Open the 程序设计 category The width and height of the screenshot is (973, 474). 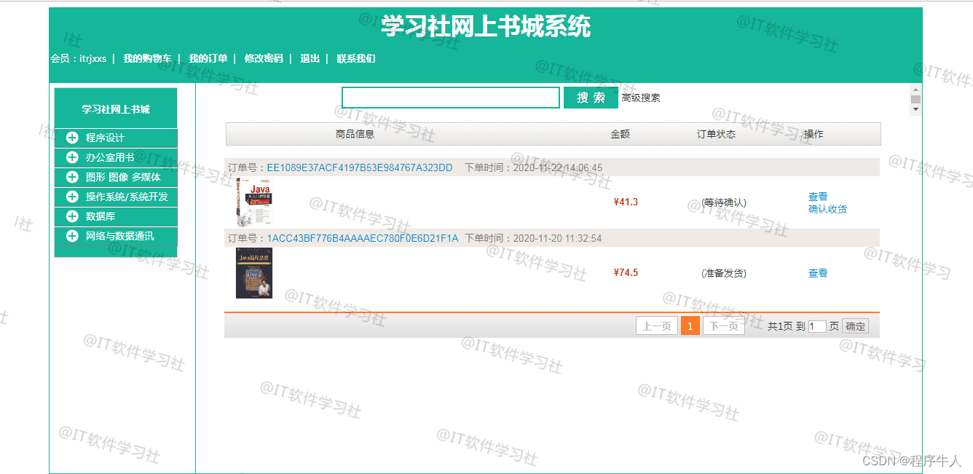click(x=105, y=138)
